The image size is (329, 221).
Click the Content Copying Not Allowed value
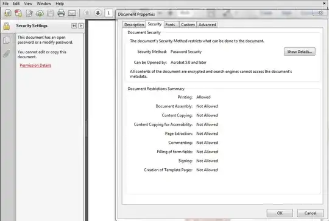click(207, 115)
